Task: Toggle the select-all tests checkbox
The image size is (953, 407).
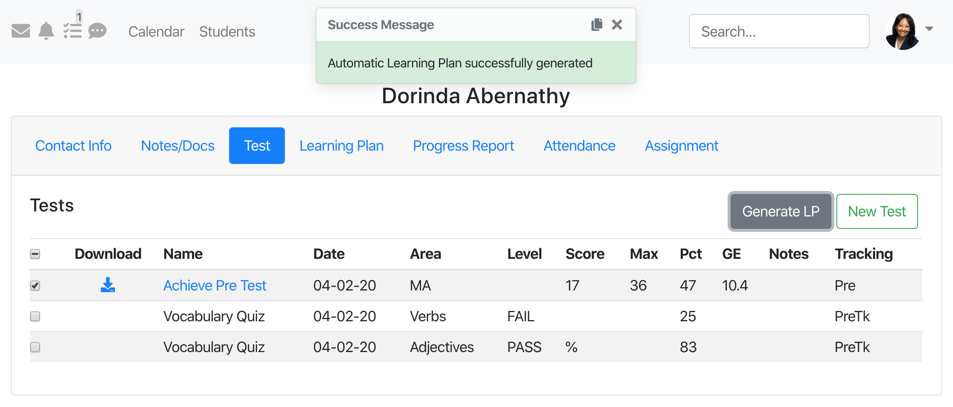Action: click(x=35, y=254)
